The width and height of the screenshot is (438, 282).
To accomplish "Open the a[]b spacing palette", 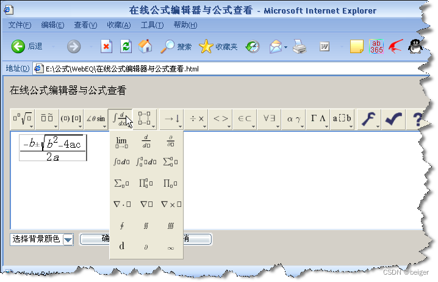I will click(x=342, y=119).
